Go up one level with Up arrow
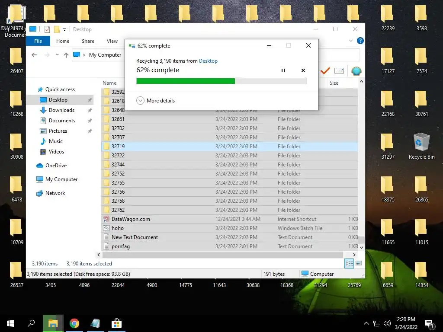The width and height of the screenshot is (443, 332). click(x=66, y=55)
